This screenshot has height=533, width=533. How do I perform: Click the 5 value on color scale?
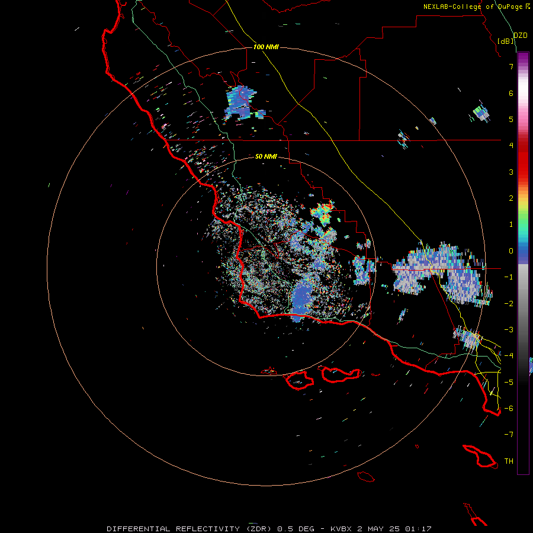511,119
